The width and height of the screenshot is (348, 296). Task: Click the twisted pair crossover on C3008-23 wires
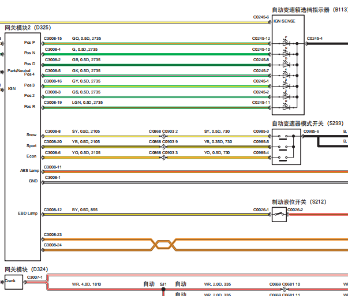(163, 245)
